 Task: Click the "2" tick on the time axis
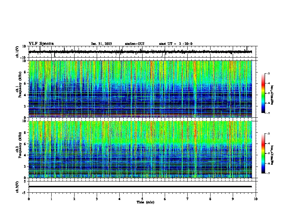pos(74,199)
